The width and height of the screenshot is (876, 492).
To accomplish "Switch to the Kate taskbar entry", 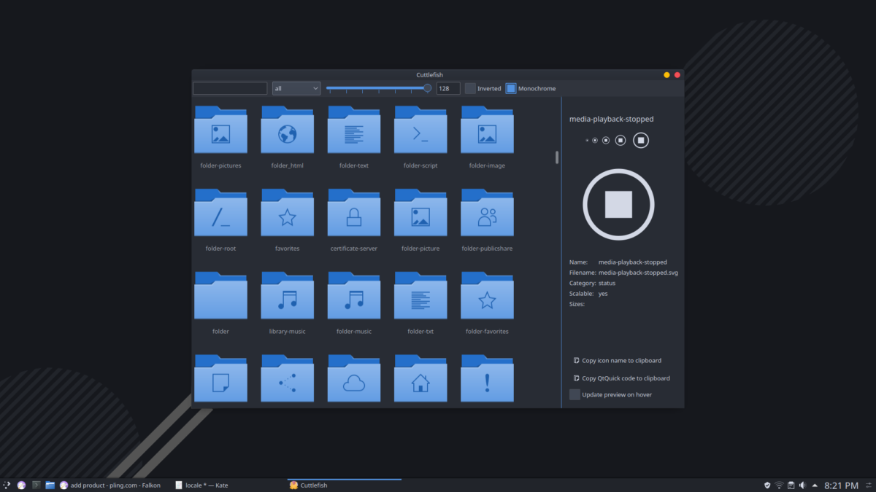I will pyautogui.click(x=201, y=485).
